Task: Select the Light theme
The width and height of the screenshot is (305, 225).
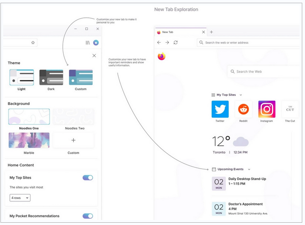Action: (22, 77)
